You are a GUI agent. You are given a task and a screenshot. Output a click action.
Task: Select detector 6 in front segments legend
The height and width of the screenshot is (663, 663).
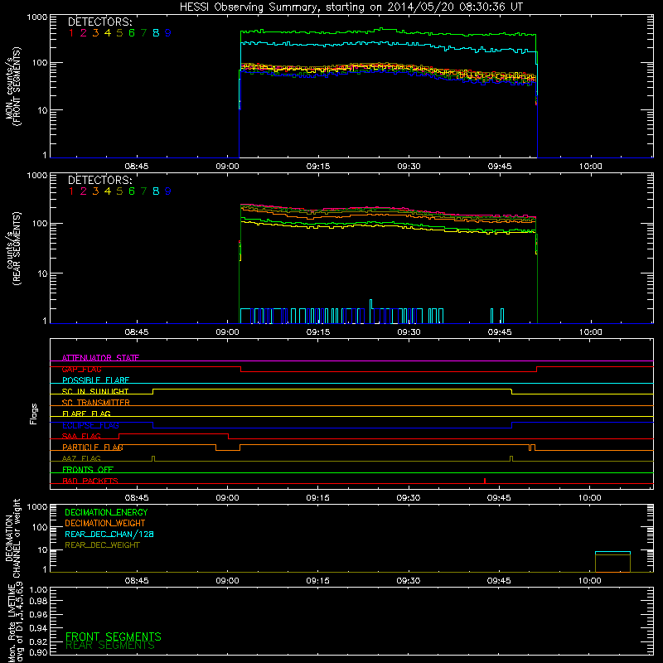(x=132, y=33)
